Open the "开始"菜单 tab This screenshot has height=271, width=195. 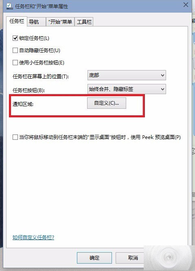tap(60, 22)
